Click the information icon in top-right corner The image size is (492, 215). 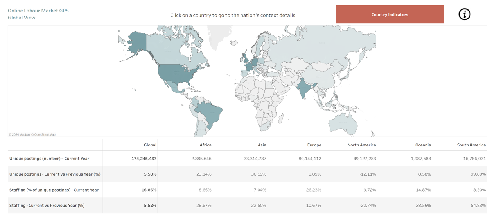pyautogui.click(x=464, y=14)
